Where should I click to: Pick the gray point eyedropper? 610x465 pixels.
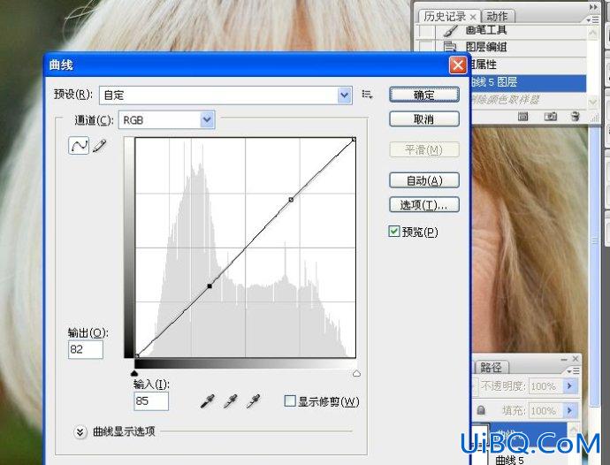pos(231,401)
